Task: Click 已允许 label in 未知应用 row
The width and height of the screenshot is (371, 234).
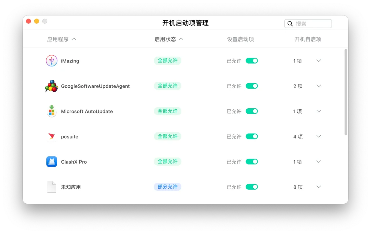Action: coord(234,187)
